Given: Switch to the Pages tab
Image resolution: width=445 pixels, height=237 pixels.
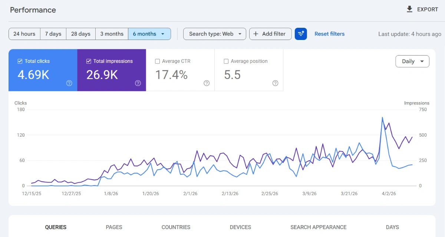Looking at the screenshot, I should click(114, 227).
